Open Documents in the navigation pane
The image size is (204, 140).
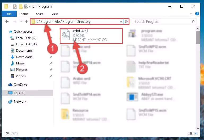[x=24, y=51]
